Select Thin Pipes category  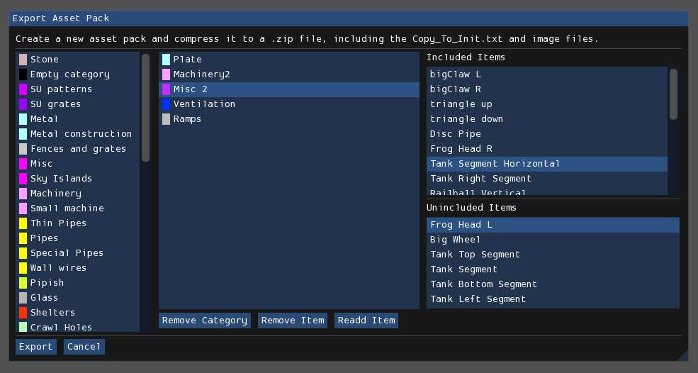point(78,223)
